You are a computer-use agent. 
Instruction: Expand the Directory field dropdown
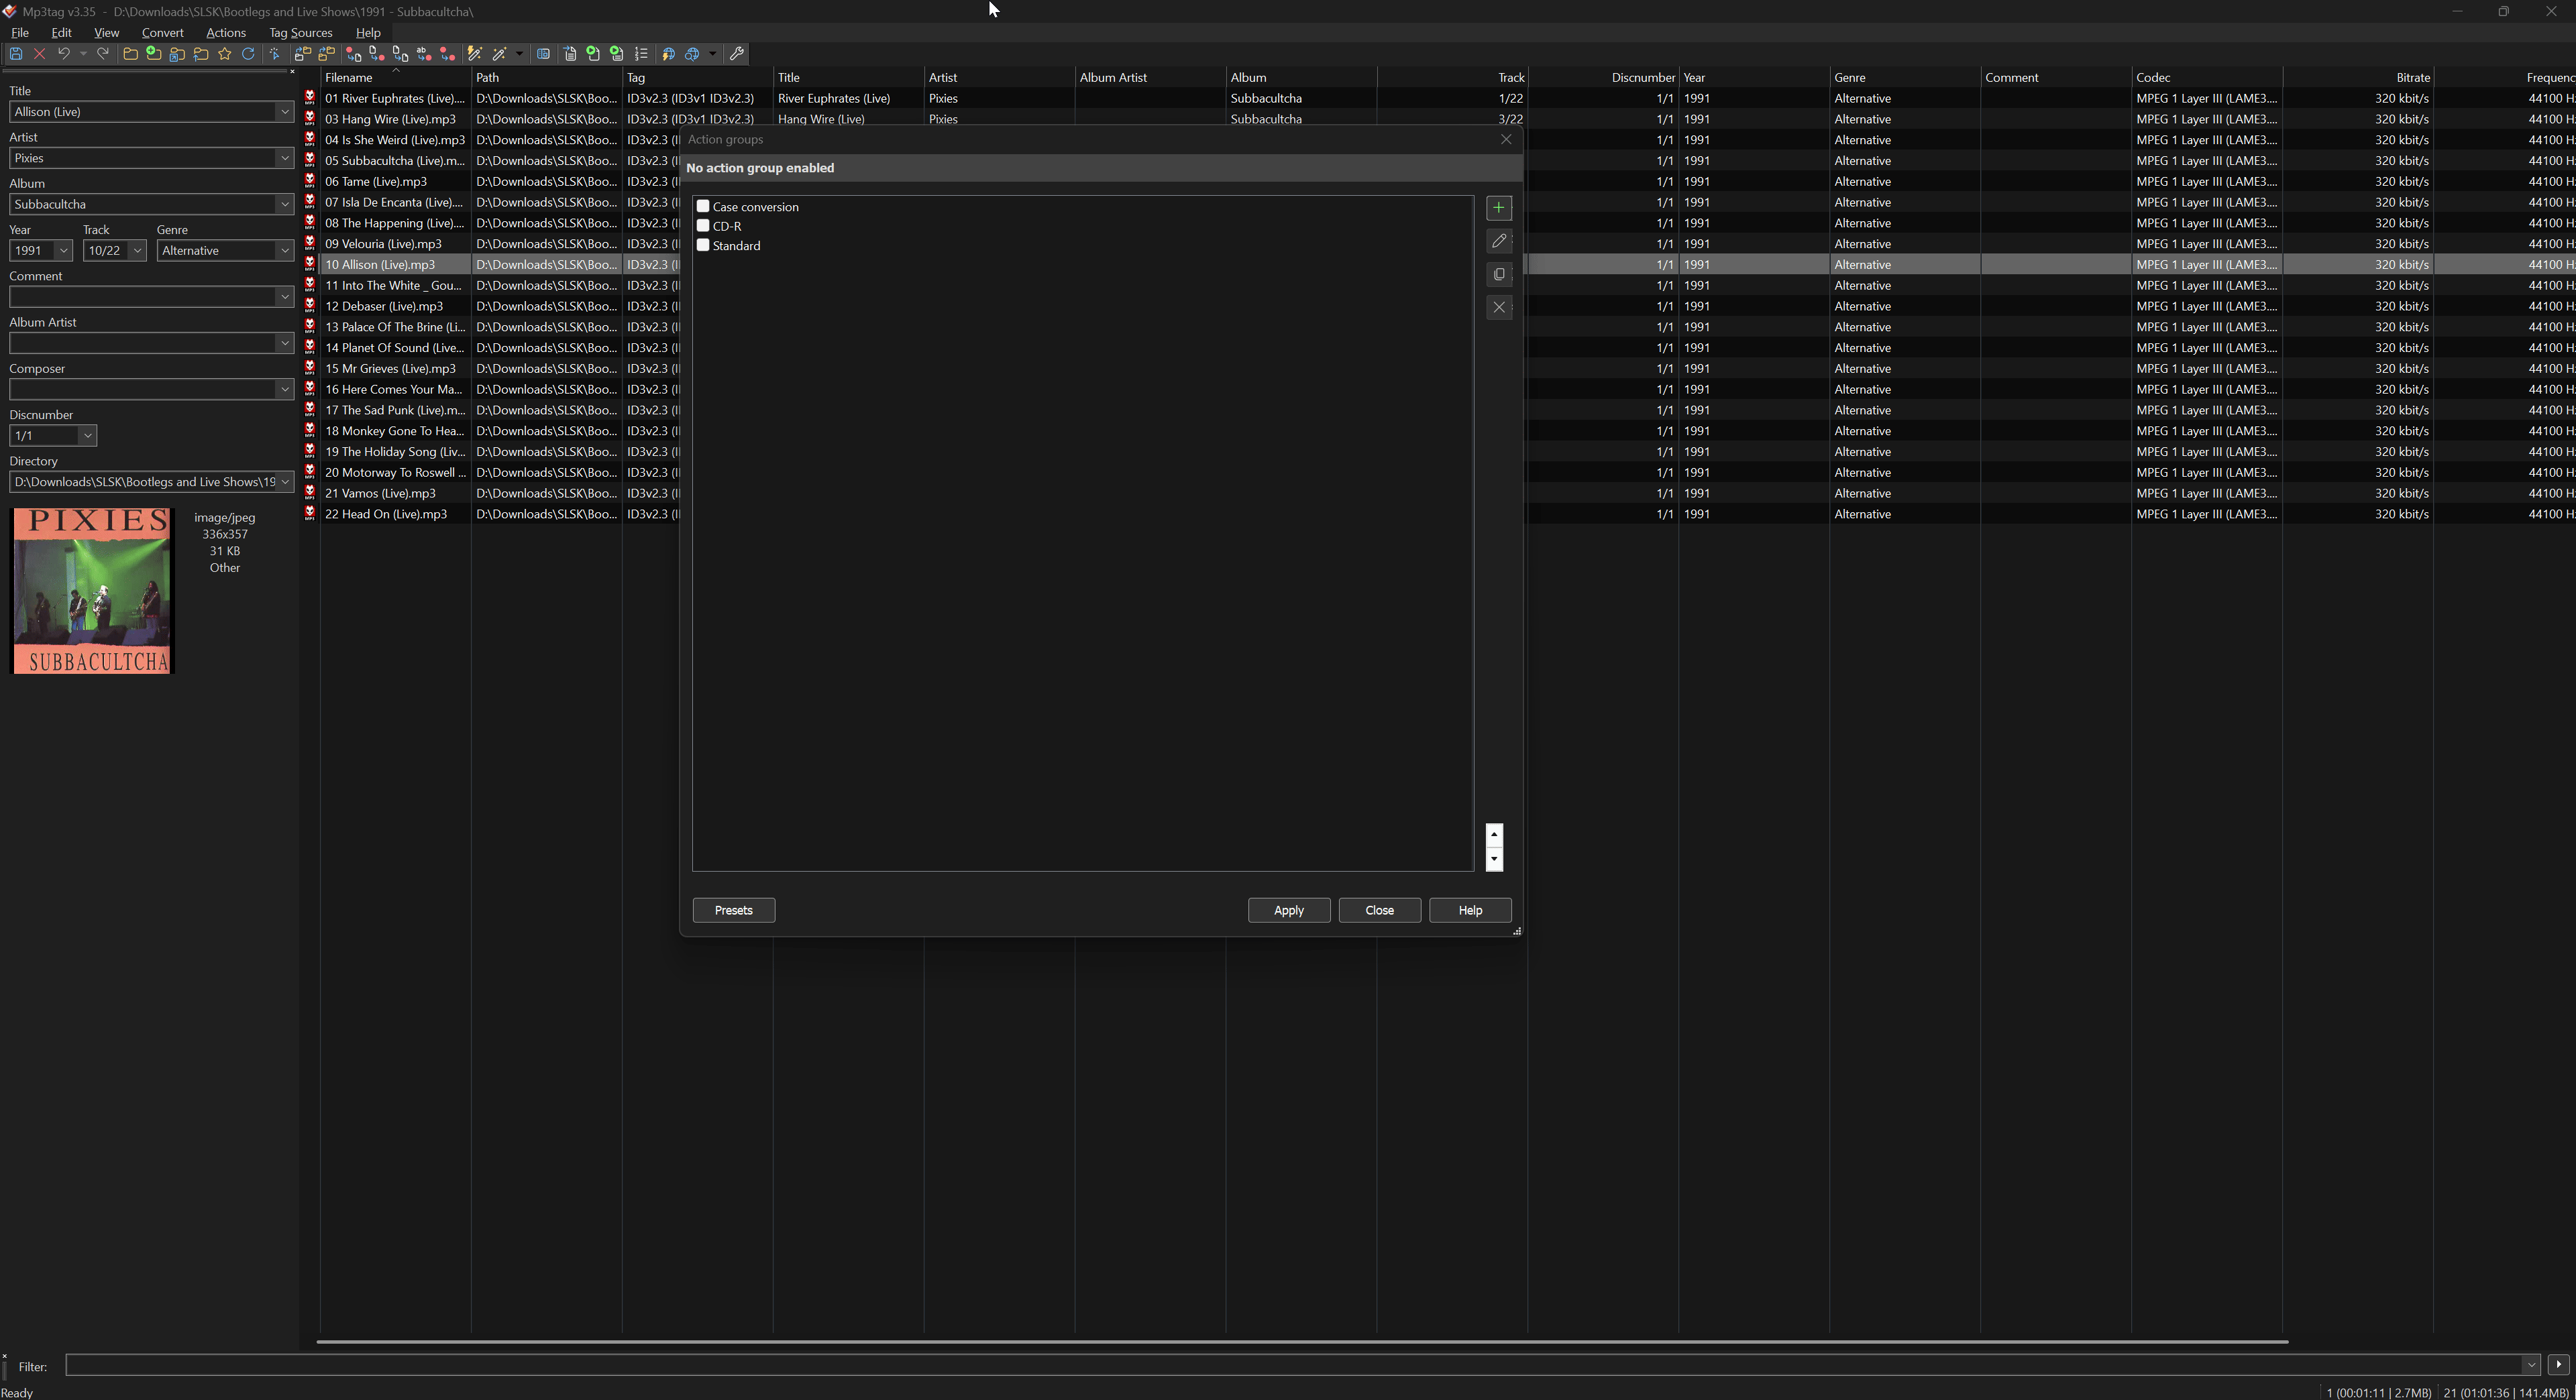(284, 481)
